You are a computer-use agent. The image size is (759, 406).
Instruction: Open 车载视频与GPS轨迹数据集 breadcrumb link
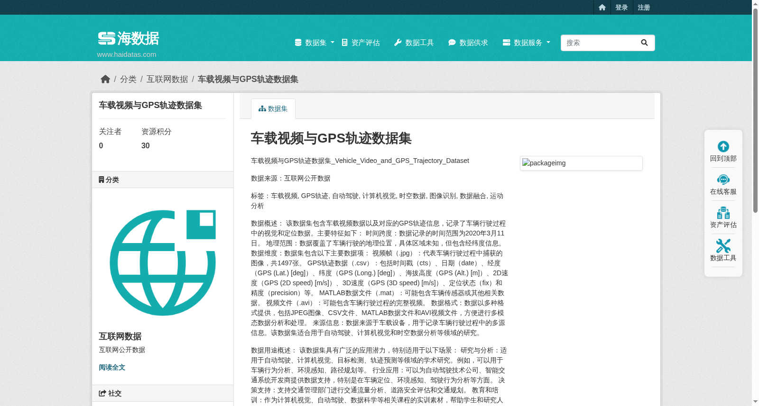(x=248, y=79)
